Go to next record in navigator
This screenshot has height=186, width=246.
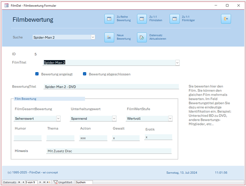tap(40, 182)
